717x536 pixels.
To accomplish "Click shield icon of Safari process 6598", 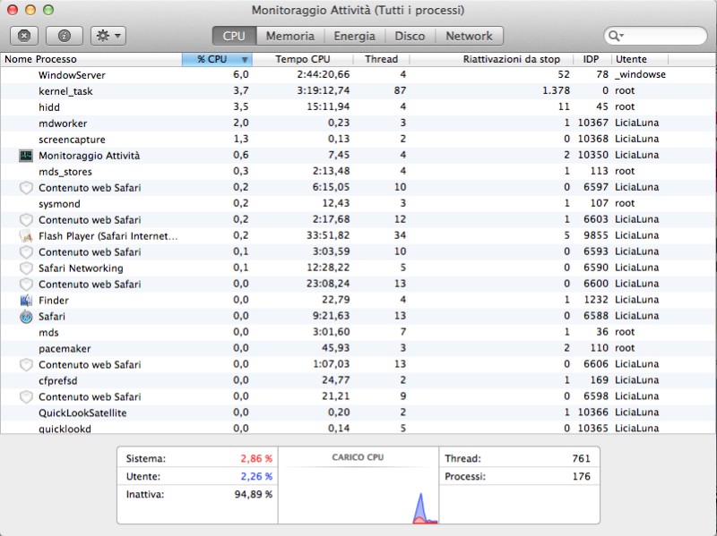I will (26, 396).
